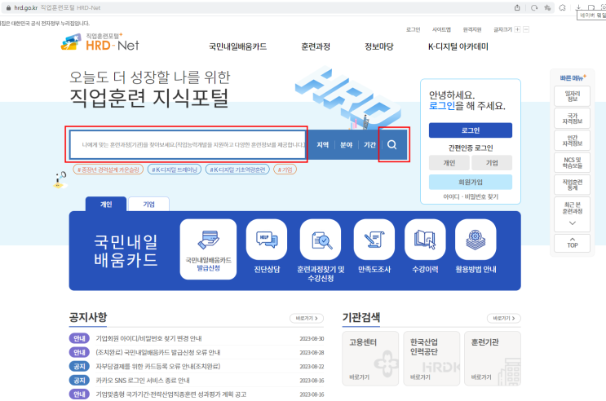Image resolution: width=606 pixels, height=401 pixels.
Task: Open quick menu 민간자격정보
Action: pos(572,140)
